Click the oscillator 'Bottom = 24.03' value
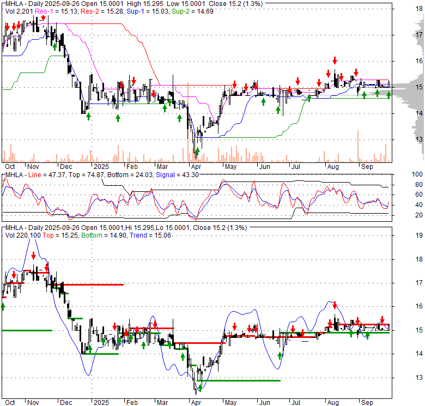Image resolution: width=425 pixels, height=406 pixels. click(x=130, y=175)
